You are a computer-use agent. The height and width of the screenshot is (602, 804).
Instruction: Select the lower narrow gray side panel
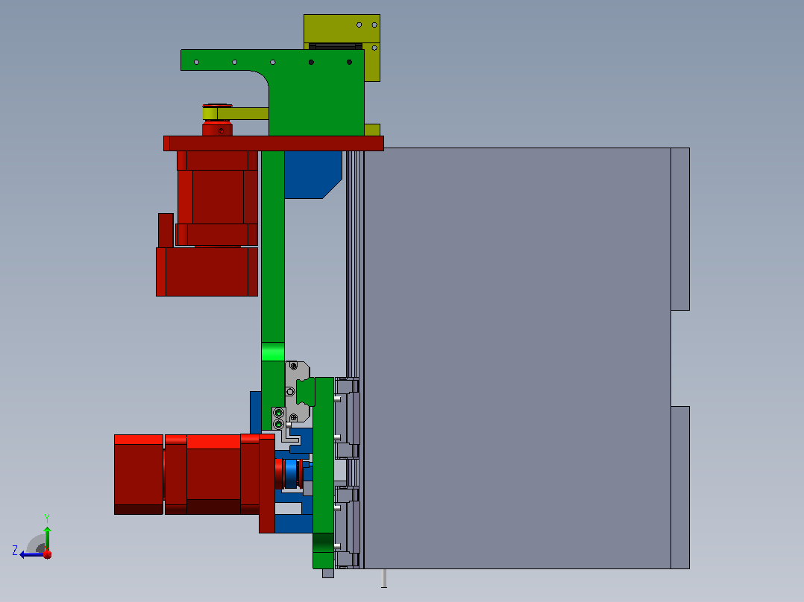680,488
